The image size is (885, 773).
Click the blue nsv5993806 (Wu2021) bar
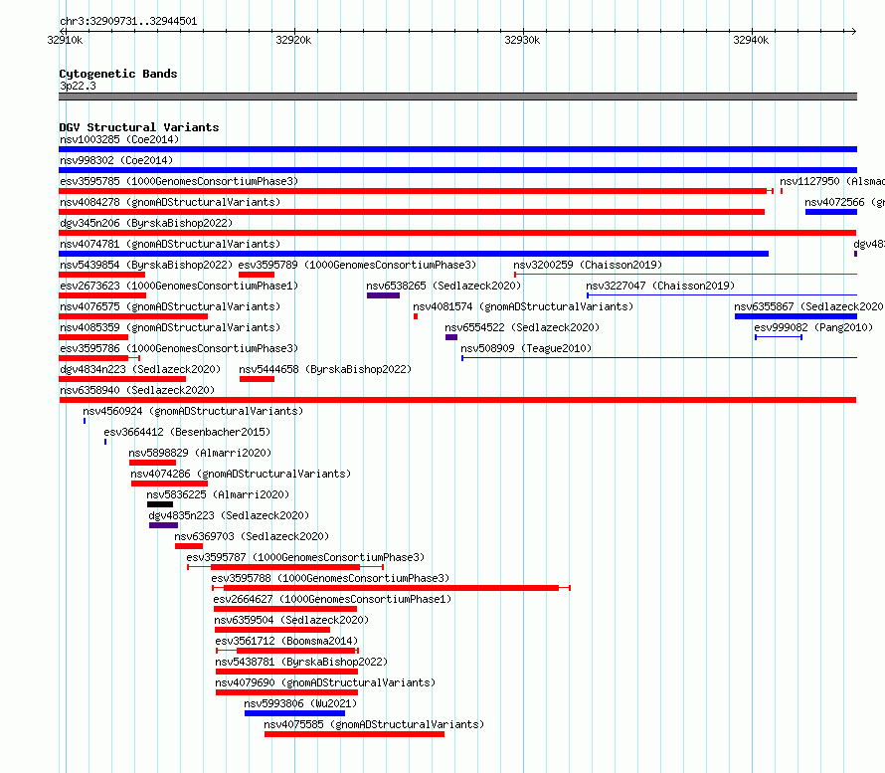click(x=294, y=713)
